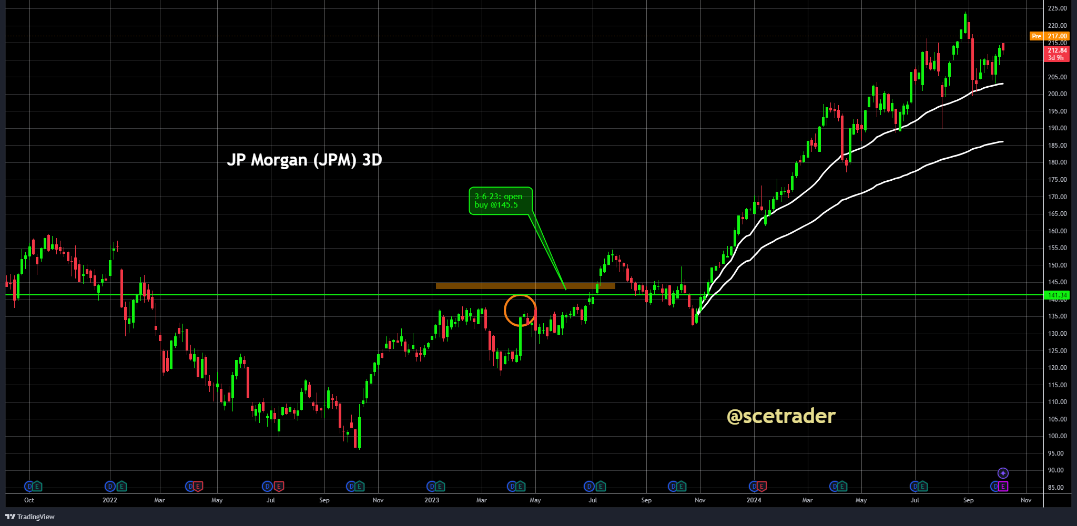This screenshot has width=1077, height=526.
Task: Select the dividend marker for April 2022
Action: [190, 487]
